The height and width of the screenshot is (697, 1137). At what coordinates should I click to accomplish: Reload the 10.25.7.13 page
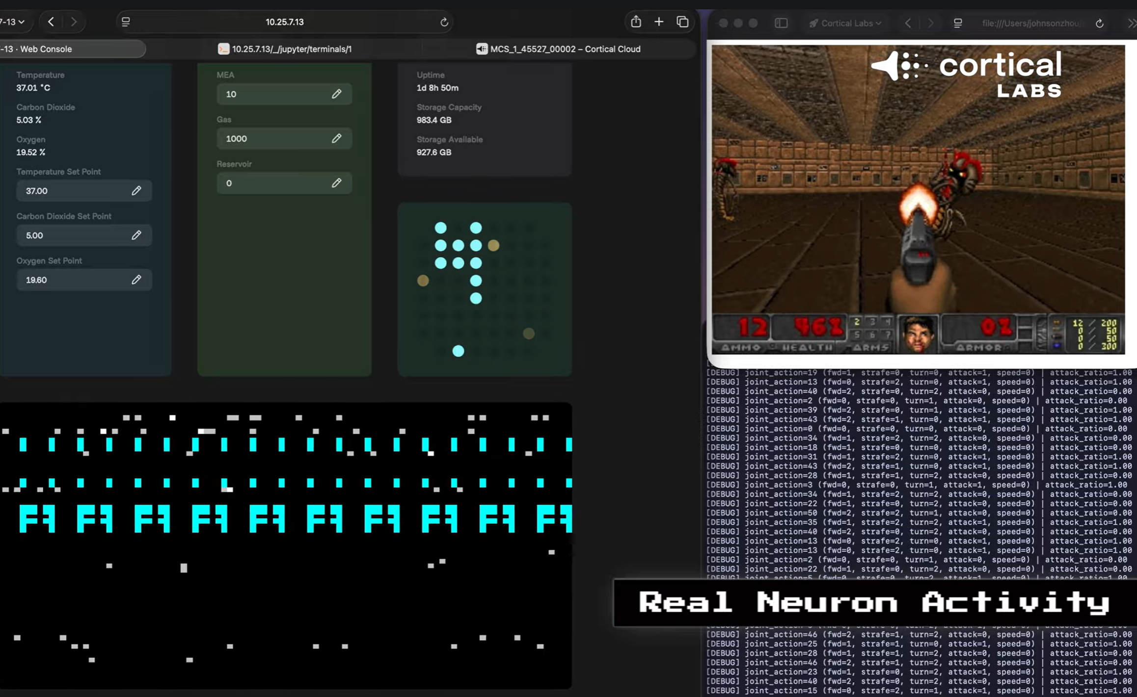point(444,22)
